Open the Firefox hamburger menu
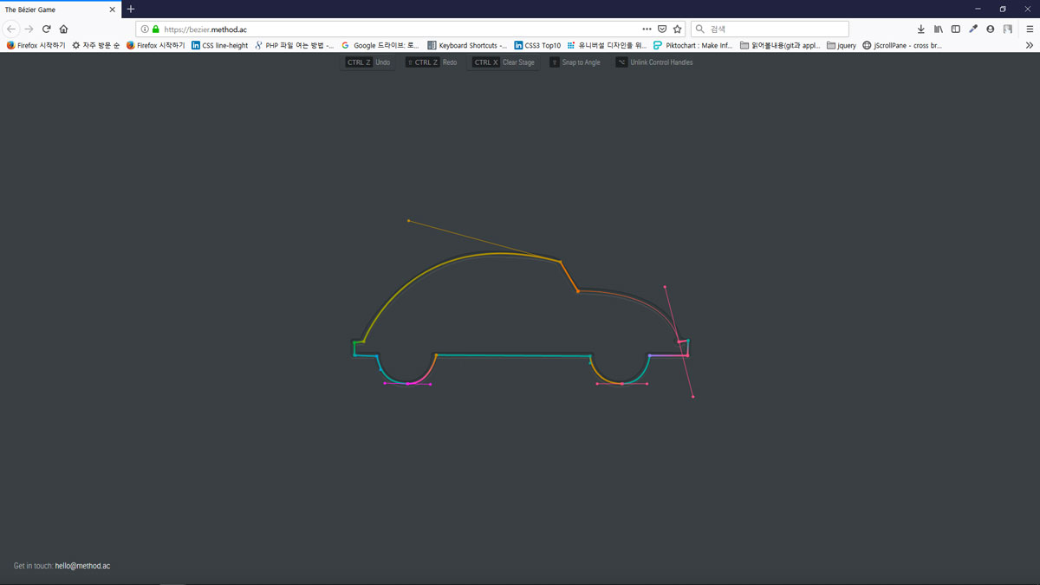This screenshot has height=585, width=1040. coord(1030,29)
